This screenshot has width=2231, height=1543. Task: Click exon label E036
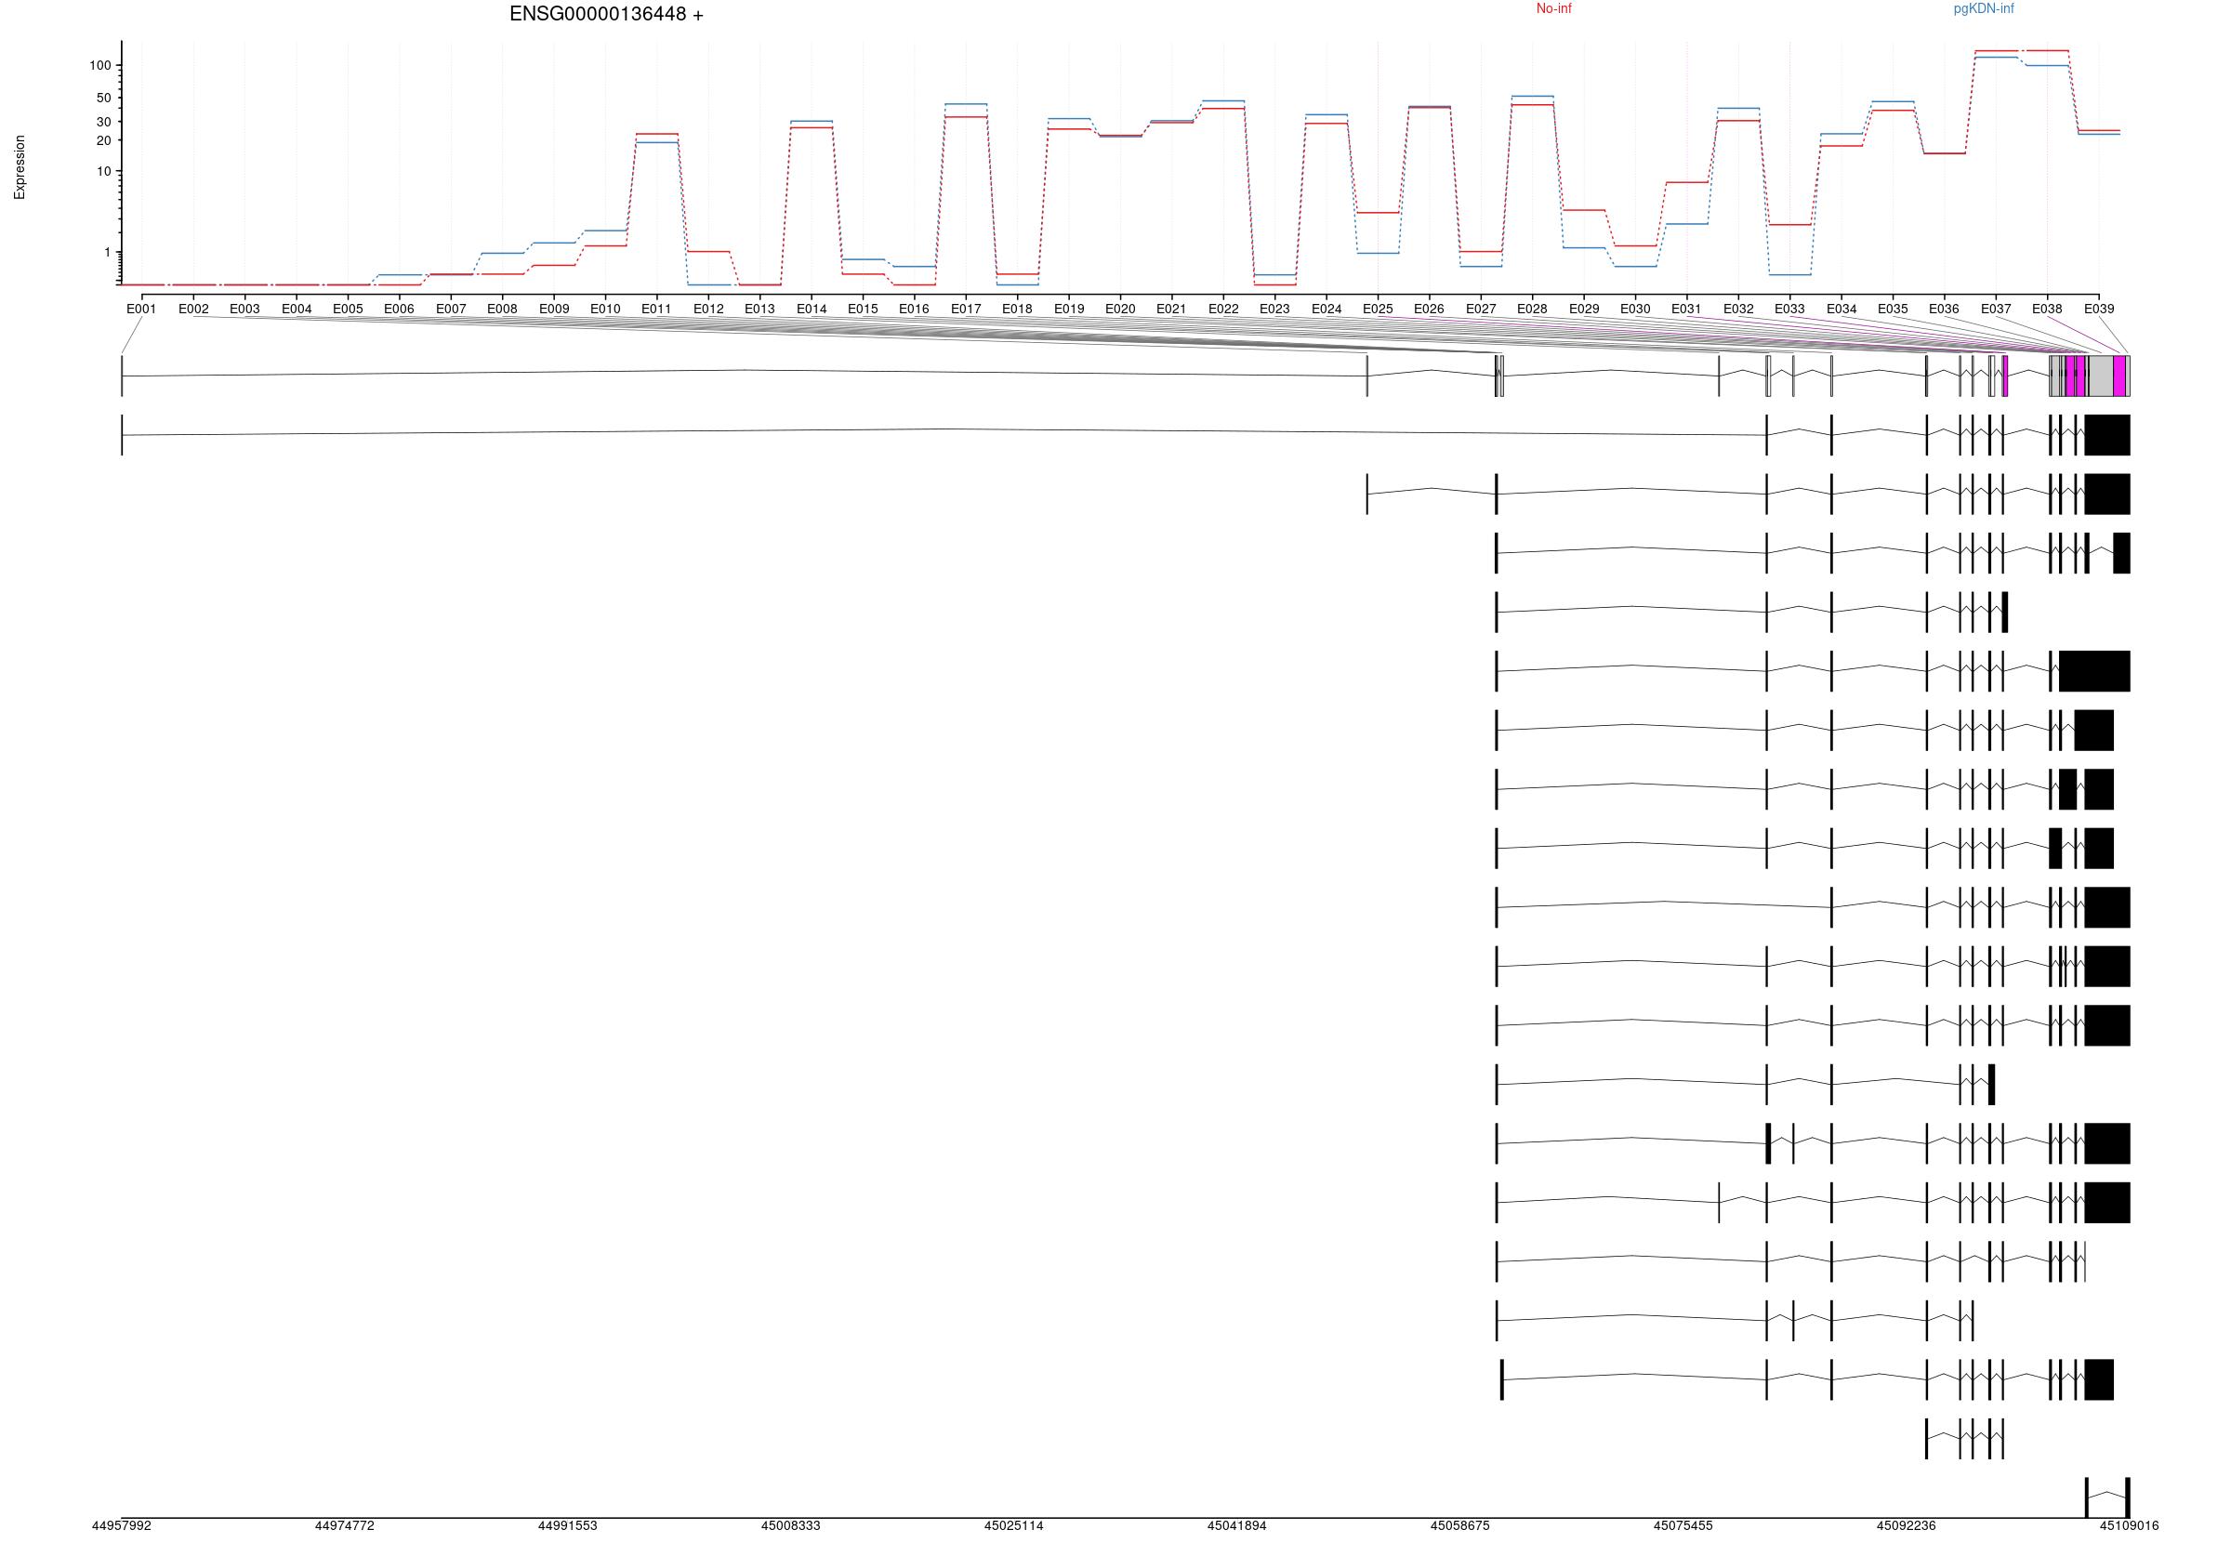1945,310
